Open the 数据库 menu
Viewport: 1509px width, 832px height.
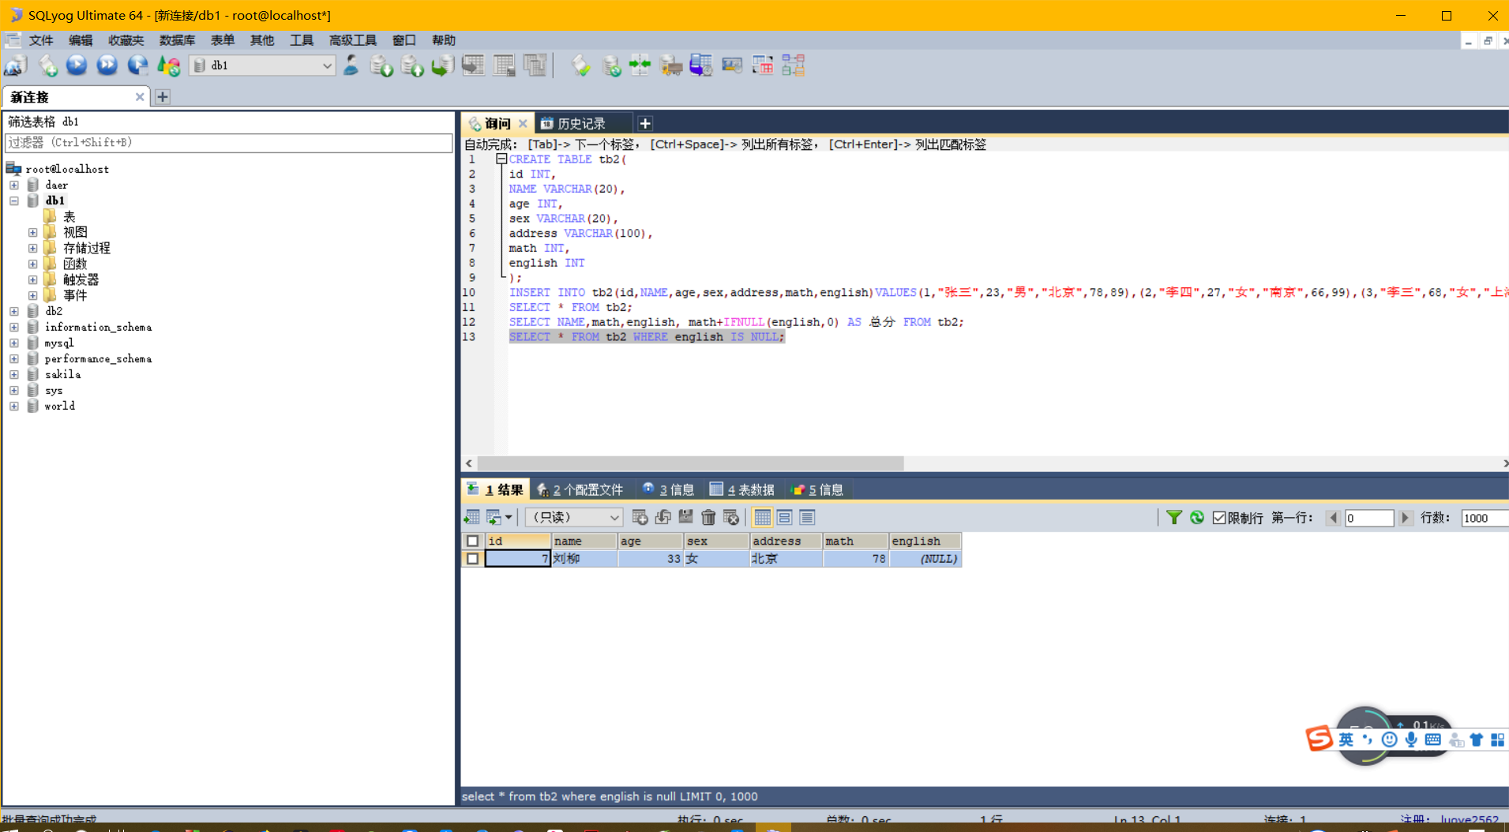click(177, 40)
